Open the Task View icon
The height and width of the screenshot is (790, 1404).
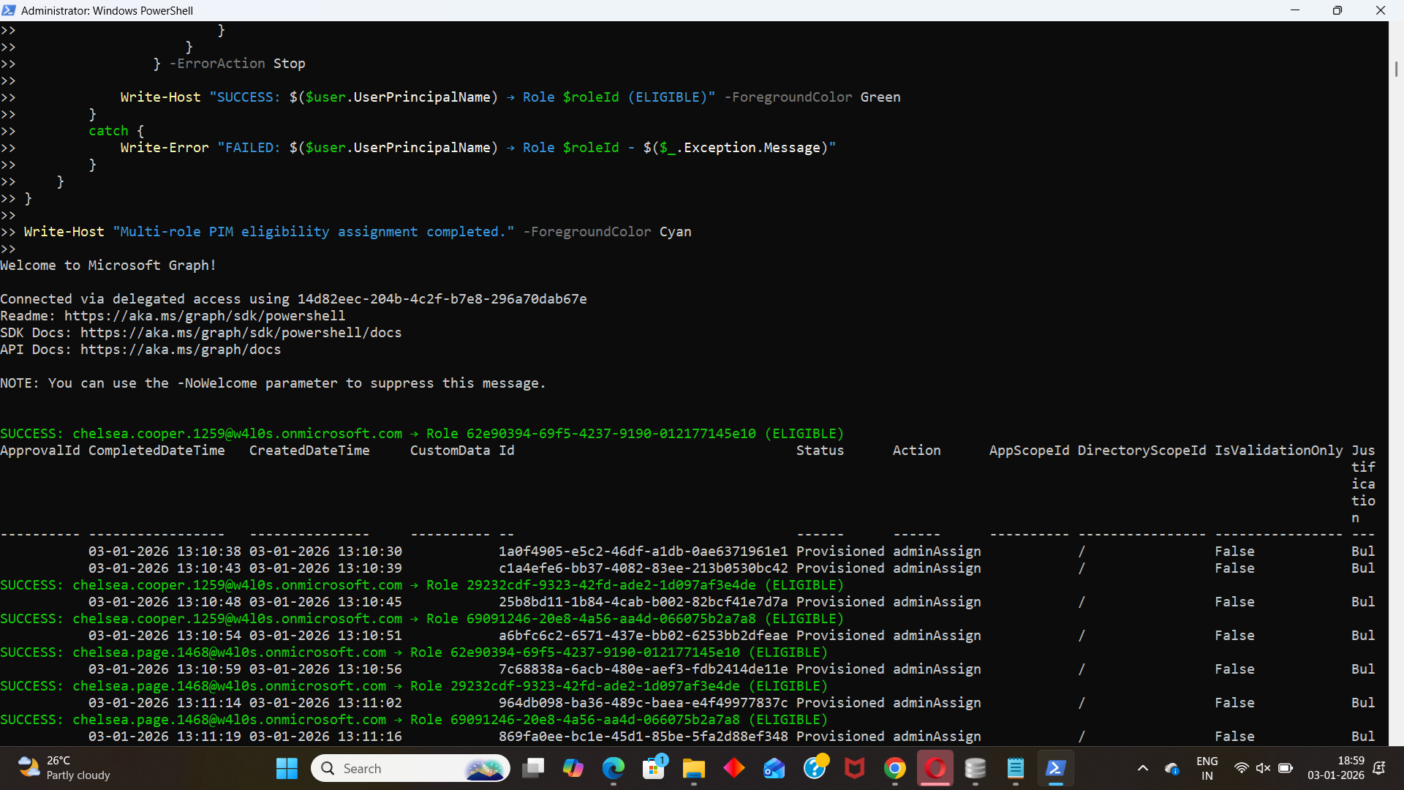[533, 768]
